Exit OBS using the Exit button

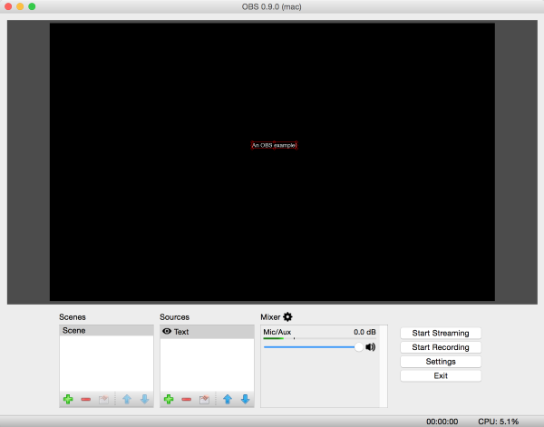click(440, 375)
